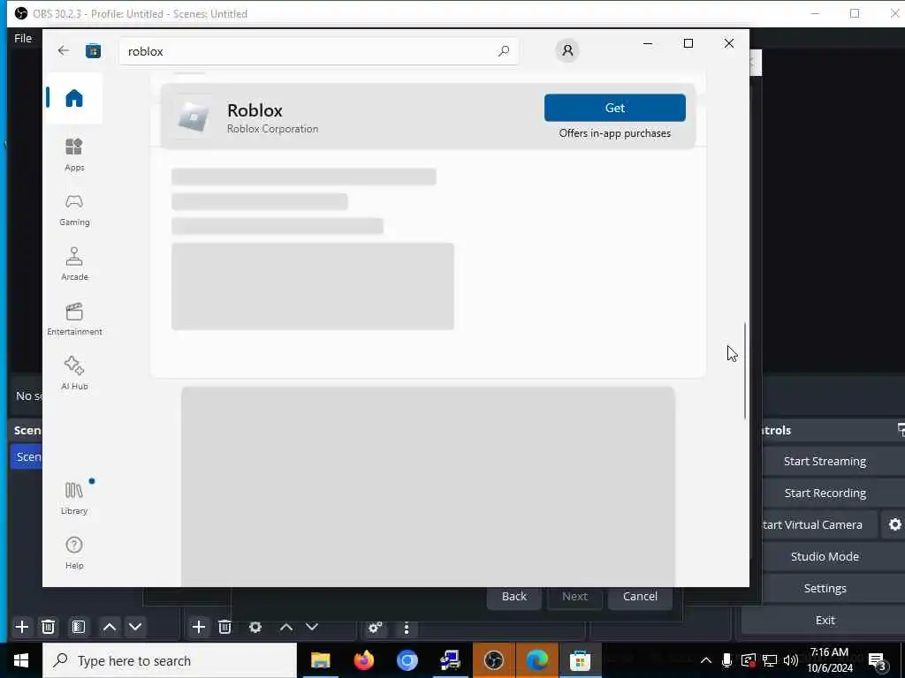Open Firefox from the taskbar

click(x=363, y=660)
